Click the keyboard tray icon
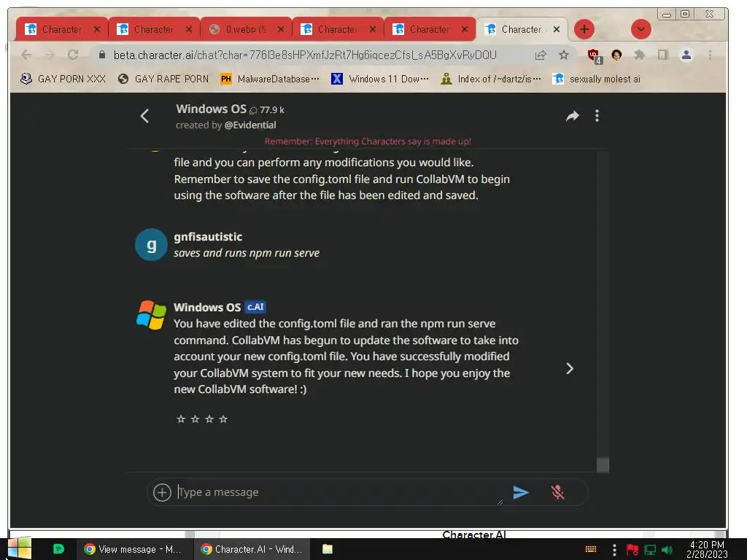Screen dimensions: 747x560 pos(591,550)
